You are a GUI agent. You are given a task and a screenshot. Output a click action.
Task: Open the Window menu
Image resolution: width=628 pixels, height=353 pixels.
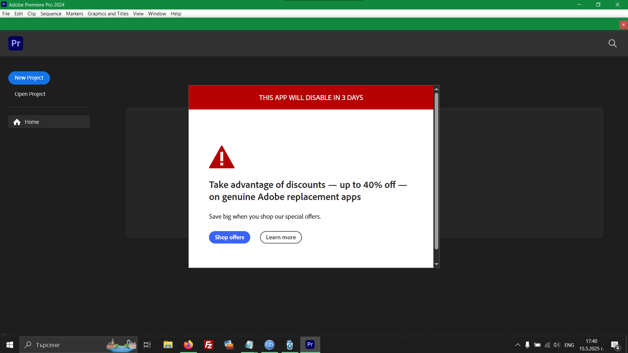(x=157, y=14)
